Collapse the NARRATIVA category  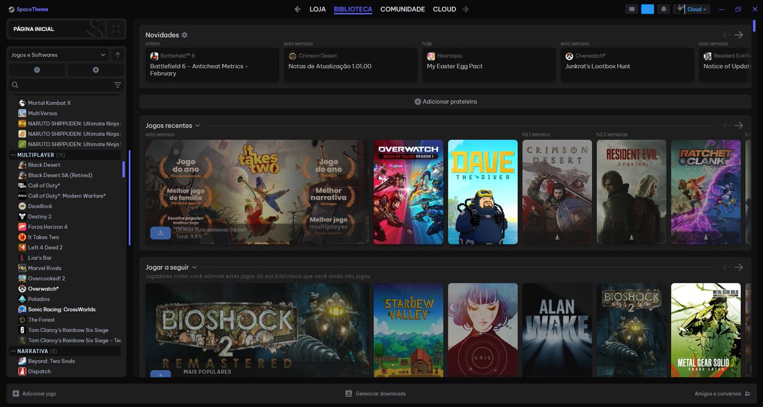click(x=64, y=351)
